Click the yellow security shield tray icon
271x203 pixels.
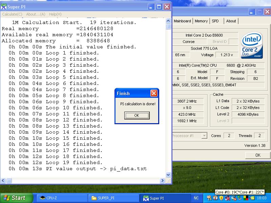pyautogui.click(x=221, y=198)
